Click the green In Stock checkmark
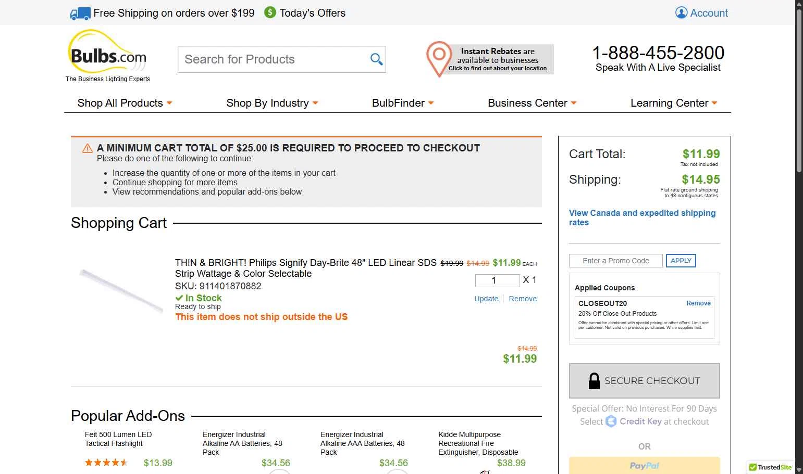 (x=179, y=298)
